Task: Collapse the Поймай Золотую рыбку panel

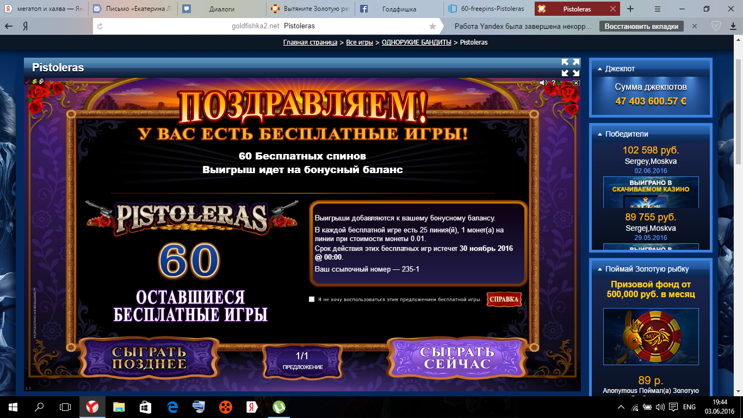Action: tap(600, 269)
